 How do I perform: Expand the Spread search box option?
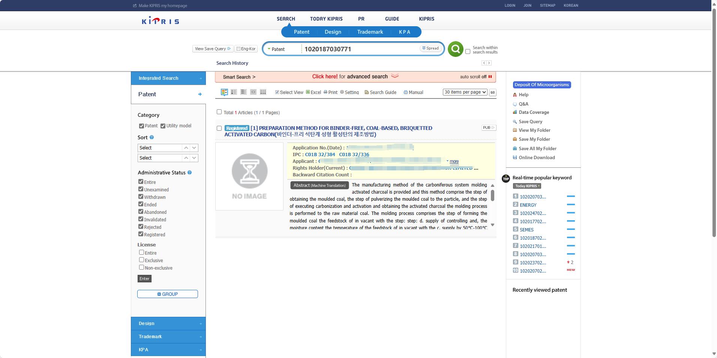point(430,48)
